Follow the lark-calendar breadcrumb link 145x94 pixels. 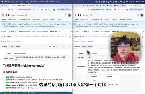coord(105,31)
